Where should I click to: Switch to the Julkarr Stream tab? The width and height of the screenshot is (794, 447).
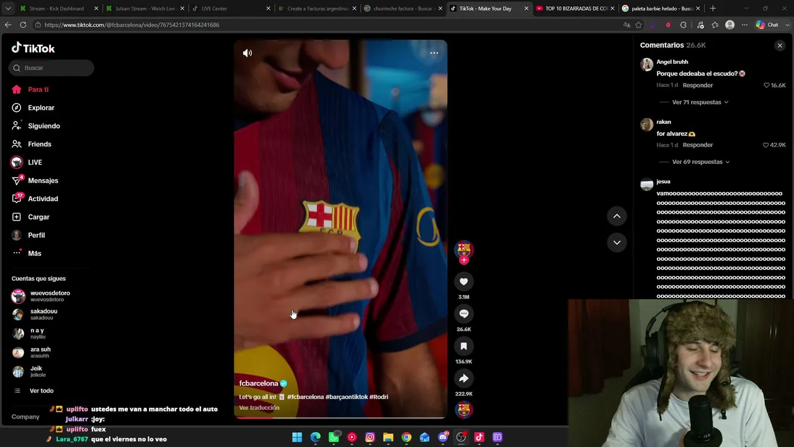(x=145, y=9)
